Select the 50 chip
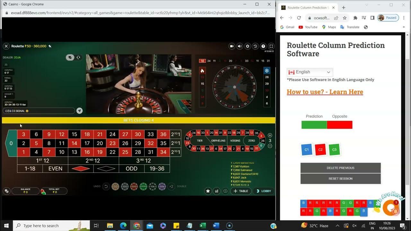 click(x=116, y=186)
